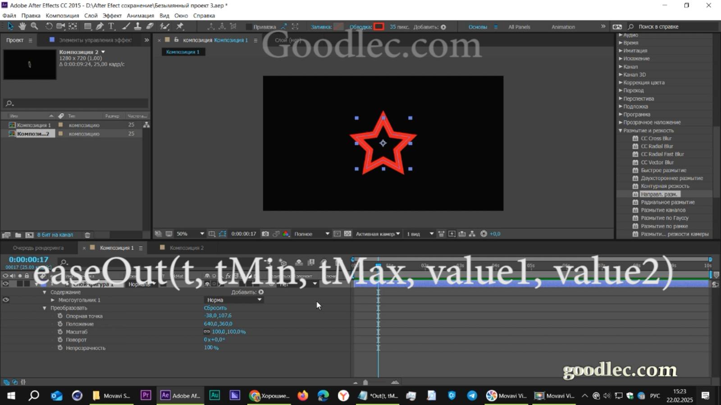Select the Camera tool
Viewport: 721px width, 405px height.
pos(60,27)
